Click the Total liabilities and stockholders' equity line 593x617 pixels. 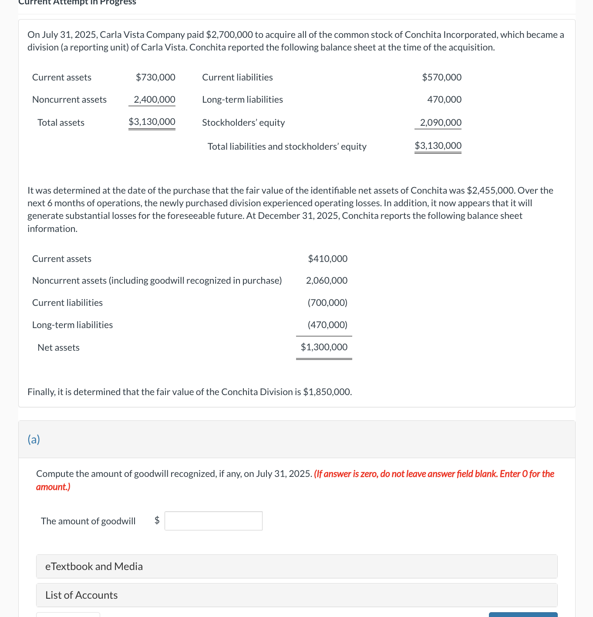[x=287, y=146]
